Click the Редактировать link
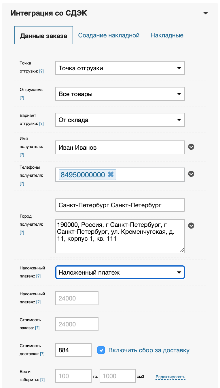Image resolution: width=220 pixels, height=388 pixels. coord(170,377)
